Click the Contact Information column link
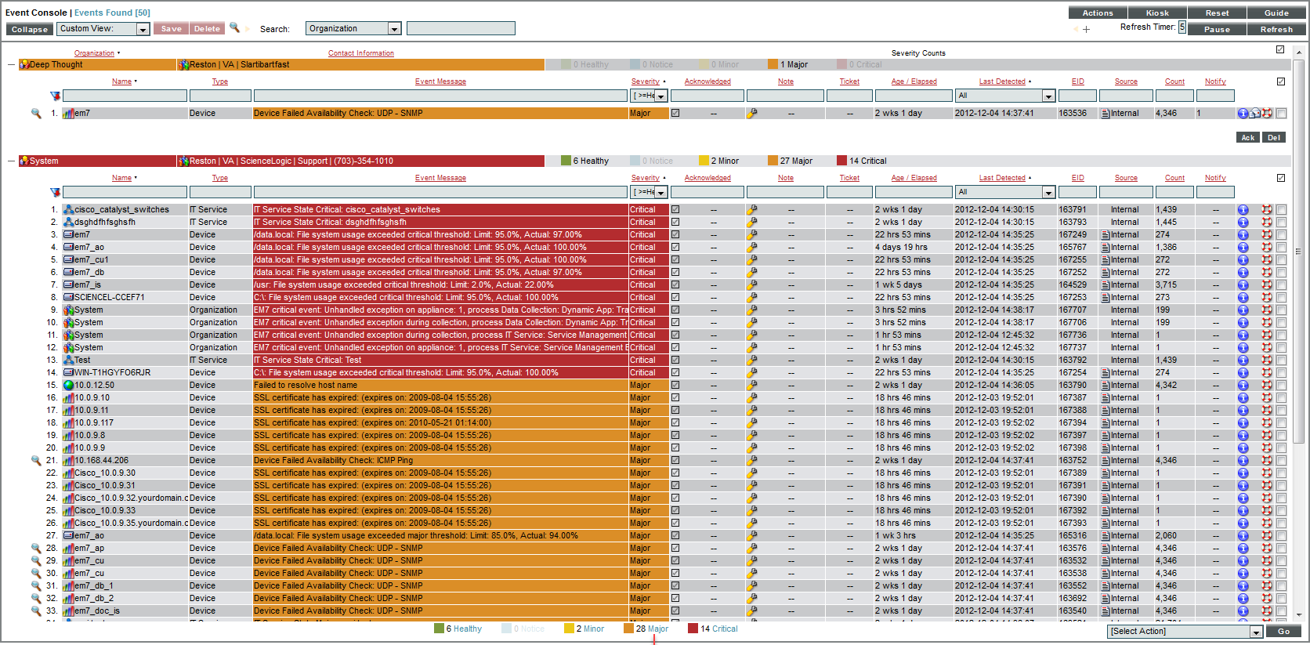Screen dimensions: 1310x645 [x=360, y=53]
